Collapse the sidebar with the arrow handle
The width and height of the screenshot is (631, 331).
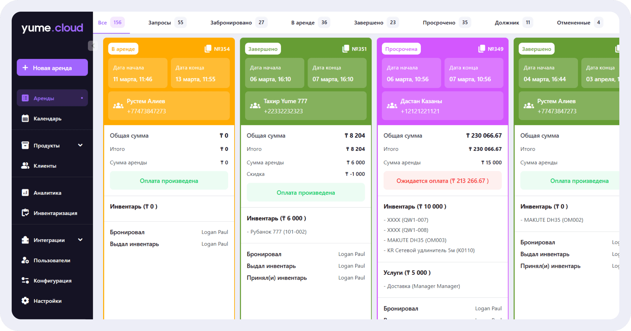click(x=93, y=46)
